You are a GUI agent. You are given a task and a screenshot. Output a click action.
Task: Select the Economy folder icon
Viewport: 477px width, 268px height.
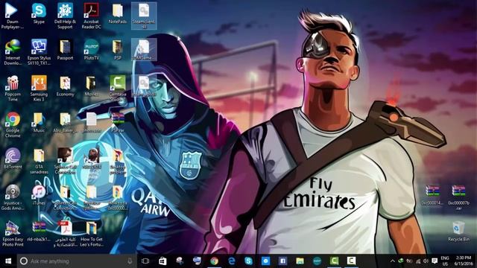pyautogui.click(x=65, y=86)
